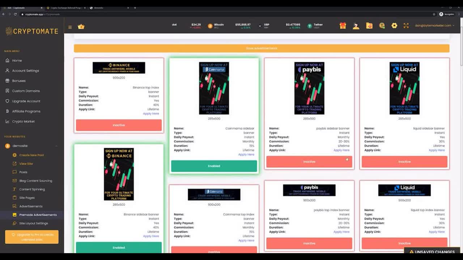Open the yellow gear settings icon
Image resolution: width=463 pixels, height=260 pixels.
click(x=394, y=26)
